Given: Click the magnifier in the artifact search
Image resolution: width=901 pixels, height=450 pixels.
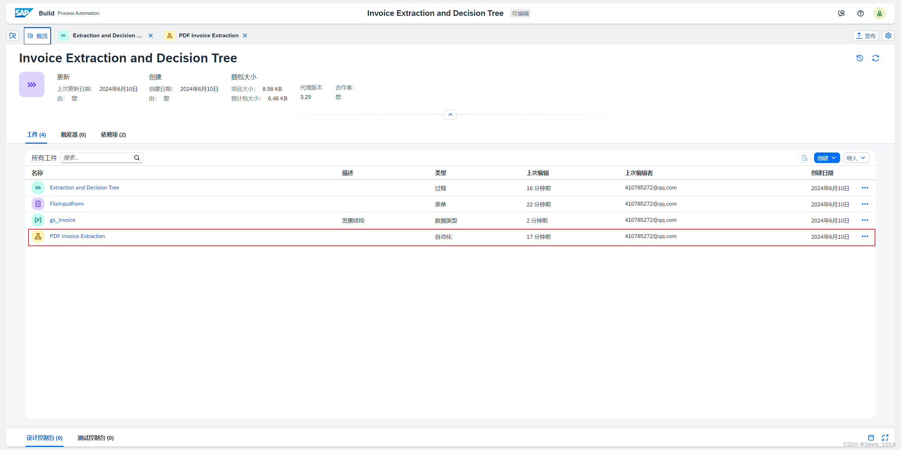Looking at the screenshot, I should (x=137, y=158).
